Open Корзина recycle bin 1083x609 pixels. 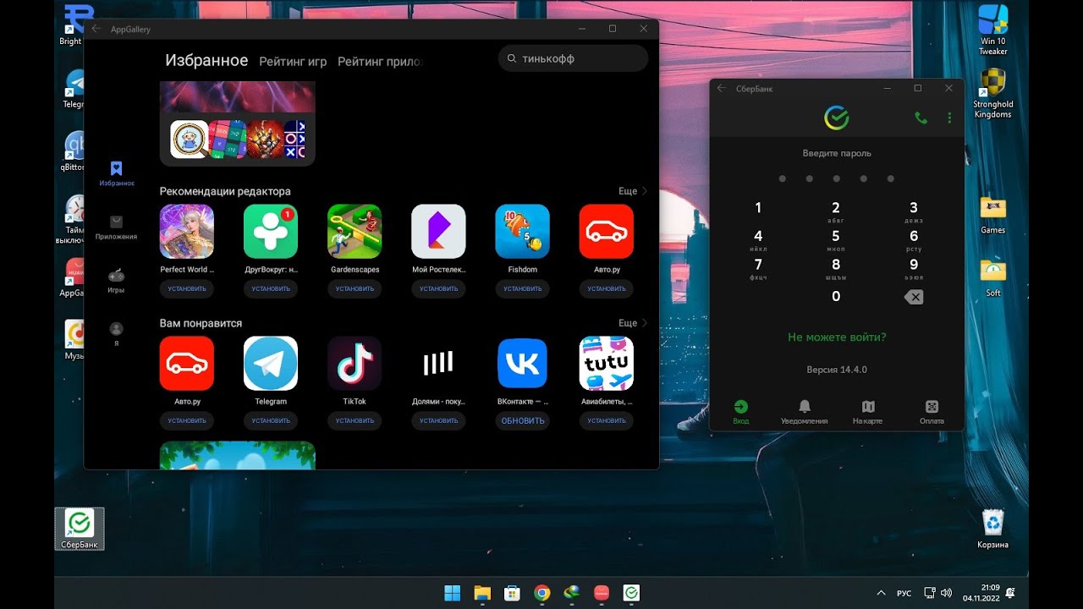click(x=993, y=529)
